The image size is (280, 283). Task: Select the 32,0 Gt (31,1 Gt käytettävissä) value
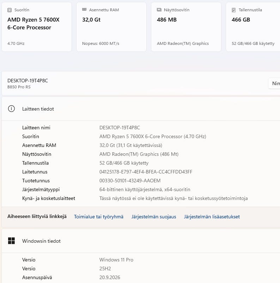[130, 145]
